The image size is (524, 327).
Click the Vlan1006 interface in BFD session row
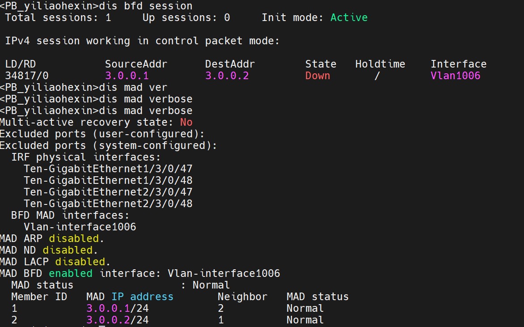pos(455,76)
